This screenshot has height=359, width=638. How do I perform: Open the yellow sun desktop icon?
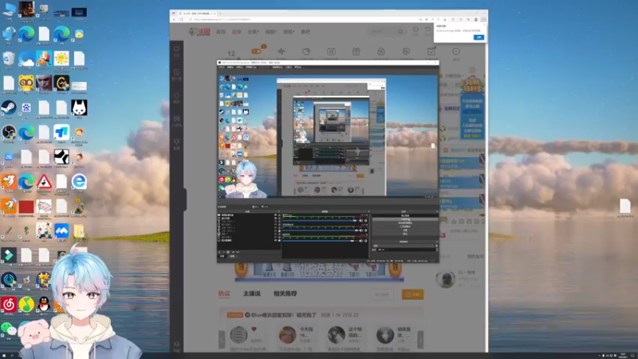61,58
